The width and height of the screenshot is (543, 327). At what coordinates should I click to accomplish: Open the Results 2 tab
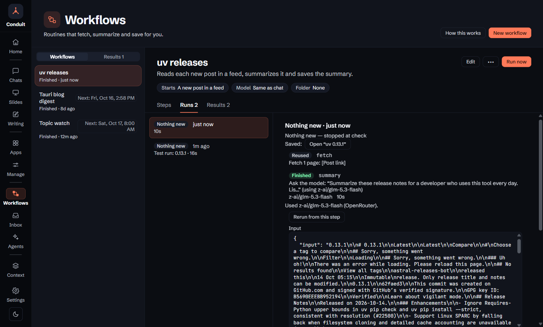click(x=218, y=105)
